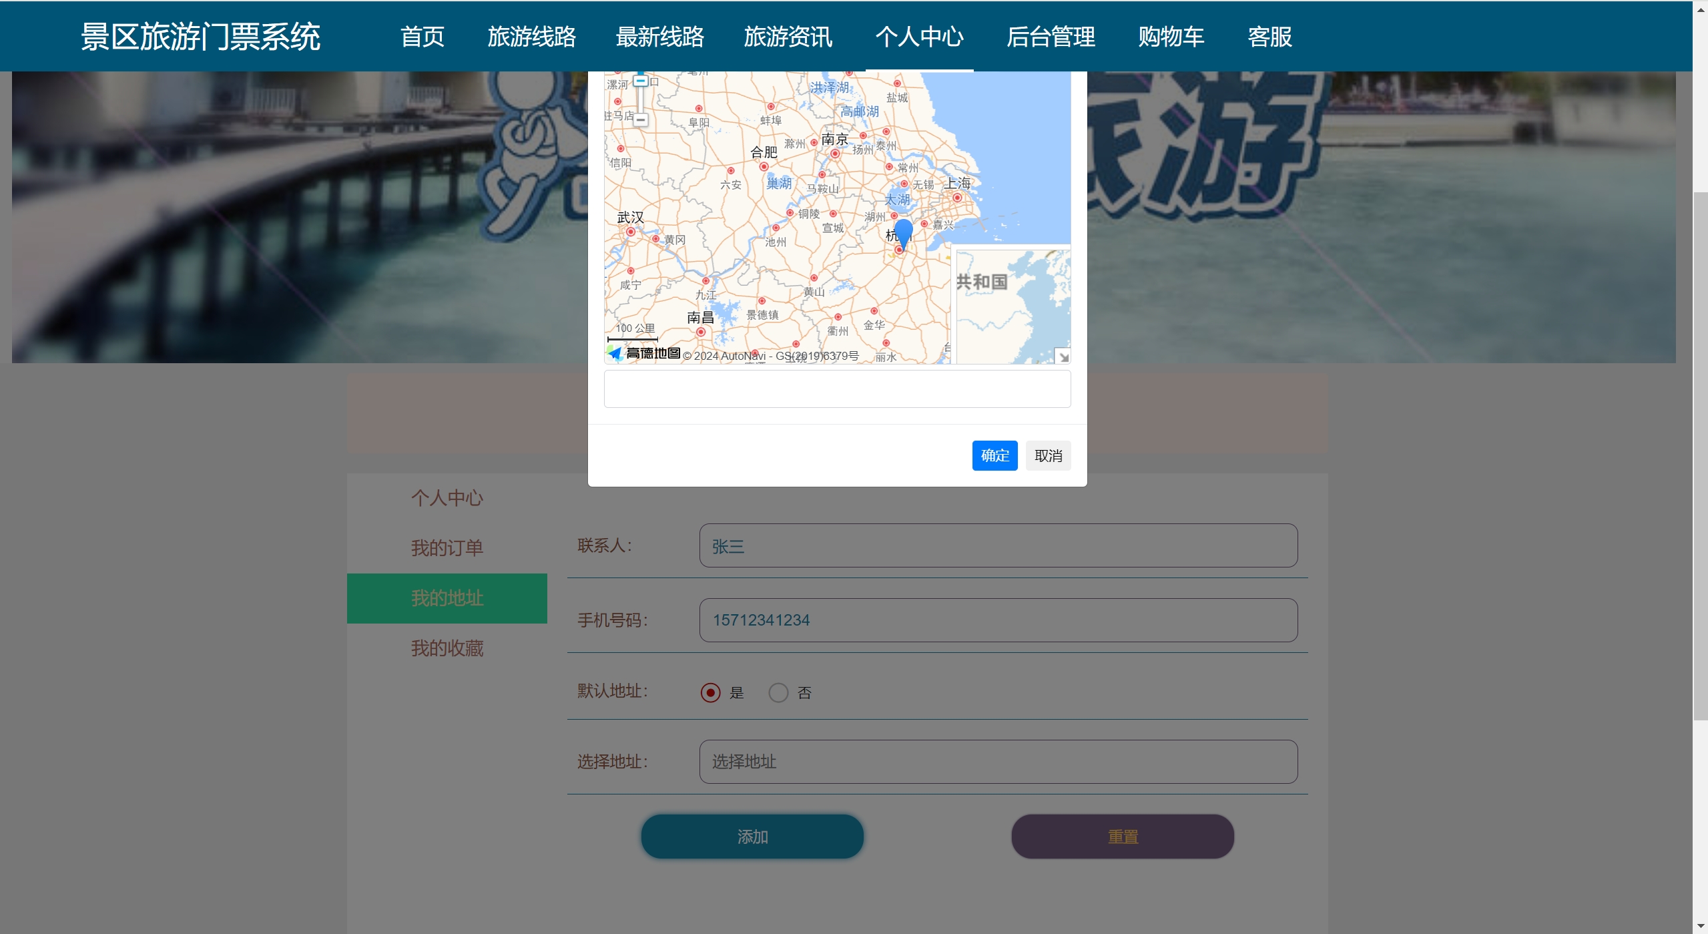Open the 选择地址 address picker field
The height and width of the screenshot is (934, 1708).
(998, 762)
